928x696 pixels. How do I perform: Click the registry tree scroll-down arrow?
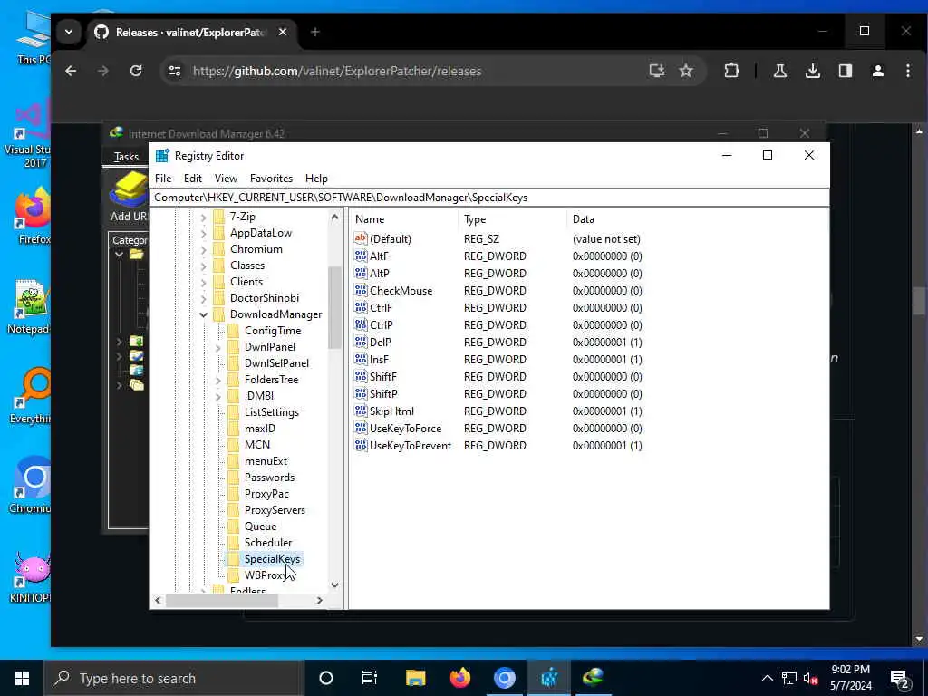click(x=334, y=585)
